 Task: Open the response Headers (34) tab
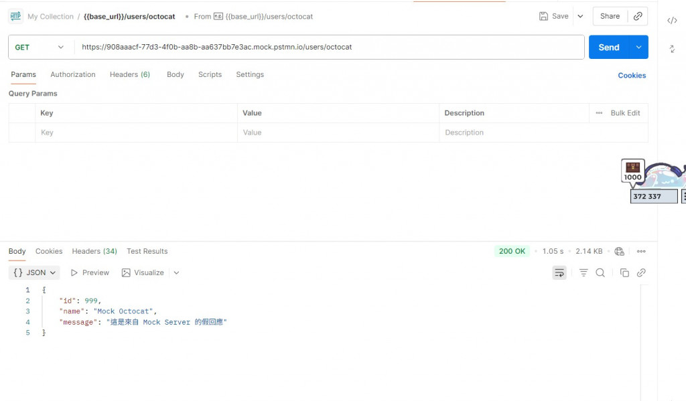coord(94,251)
